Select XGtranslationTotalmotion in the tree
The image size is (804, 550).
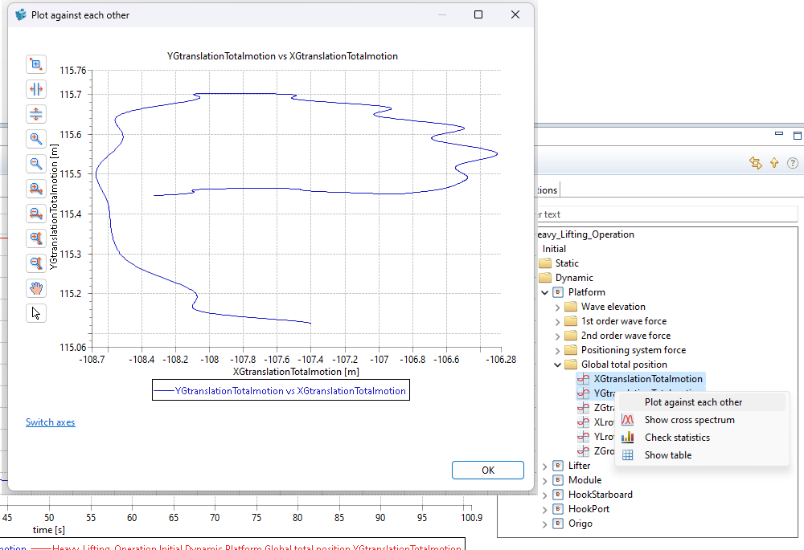(x=647, y=379)
